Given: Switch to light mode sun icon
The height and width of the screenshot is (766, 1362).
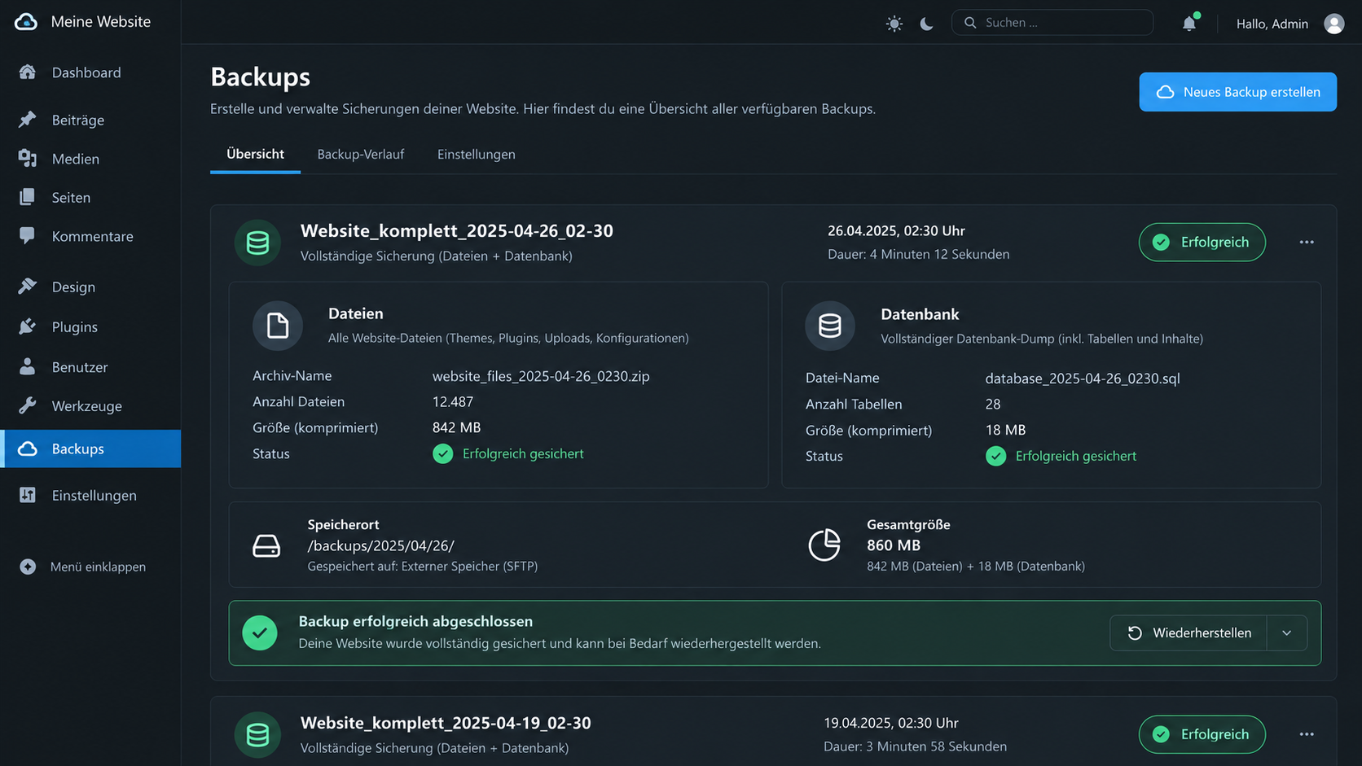Looking at the screenshot, I should click(x=894, y=24).
